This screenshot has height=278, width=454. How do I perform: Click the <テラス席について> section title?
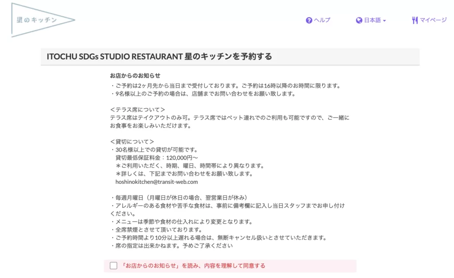[137, 110]
